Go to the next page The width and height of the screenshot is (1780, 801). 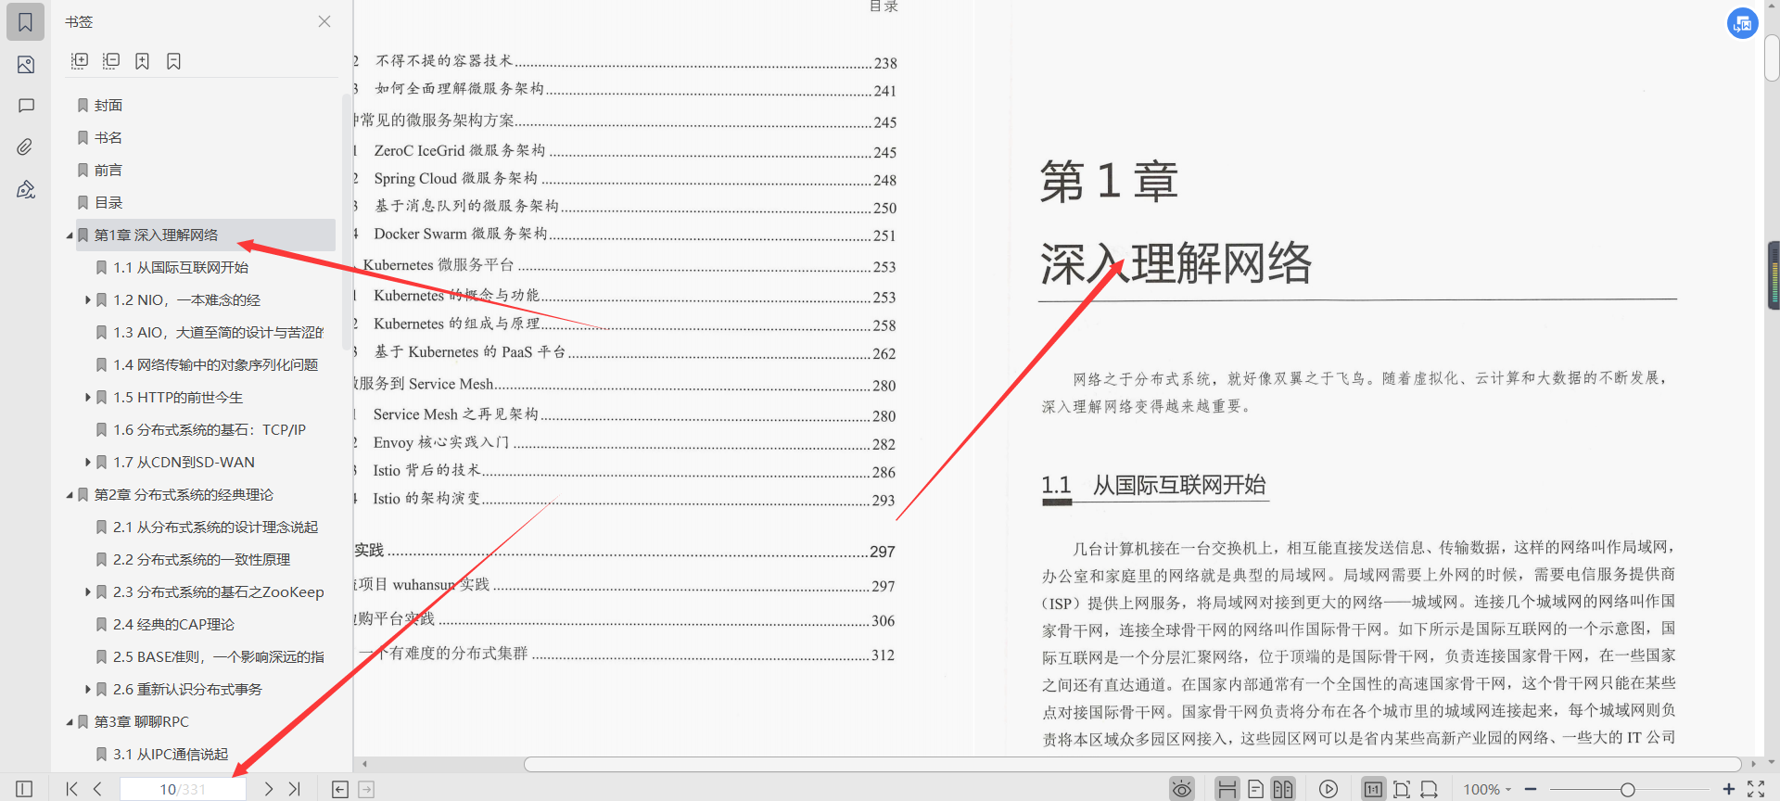pos(268,789)
